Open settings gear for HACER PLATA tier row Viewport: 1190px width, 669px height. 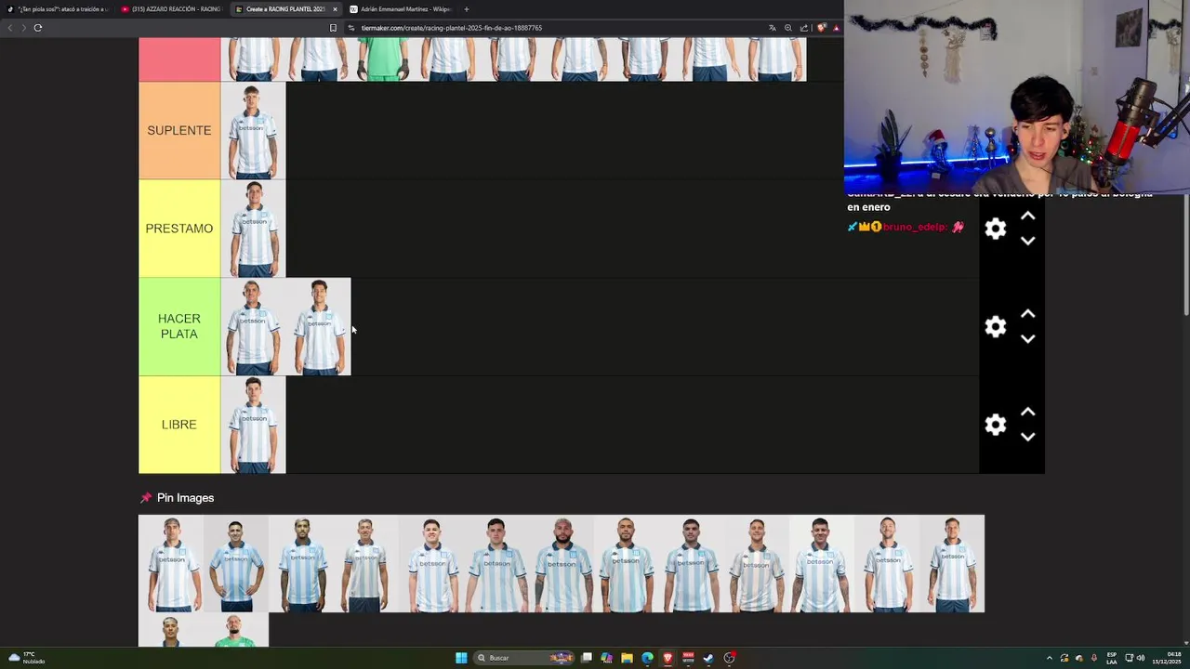point(996,326)
